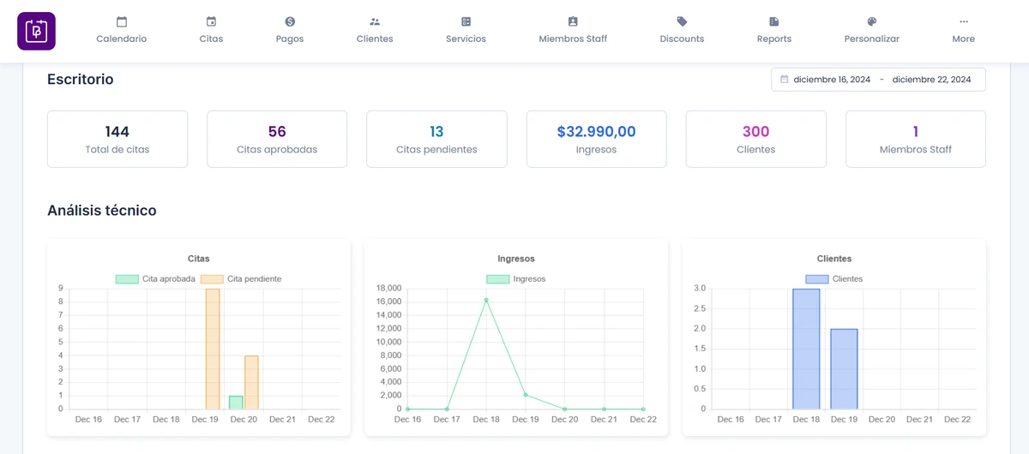This screenshot has height=454, width=1029.
Task: Expand the More menu with three dots
Action: click(x=963, y=21)
